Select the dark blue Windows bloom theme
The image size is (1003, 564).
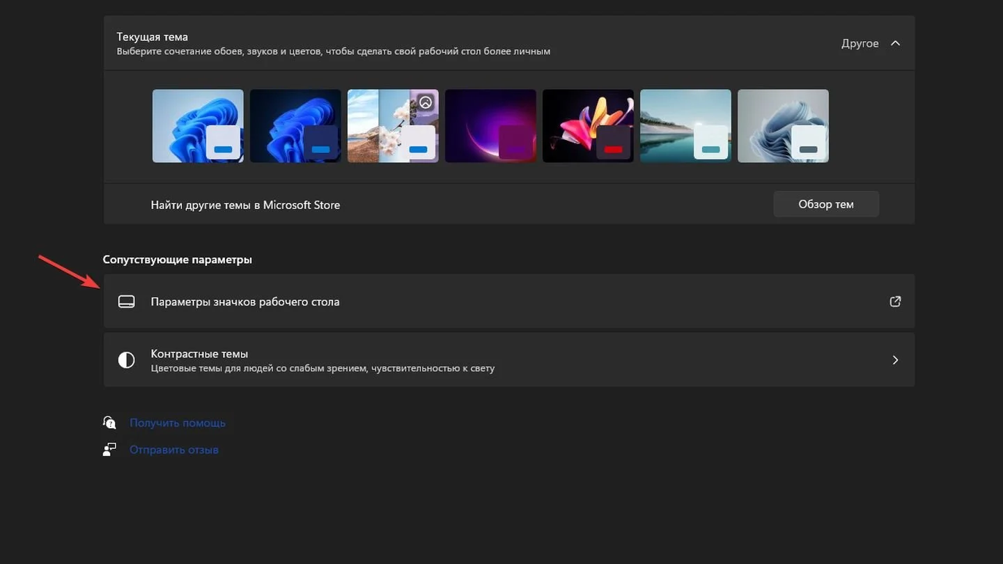click(295, 126)
